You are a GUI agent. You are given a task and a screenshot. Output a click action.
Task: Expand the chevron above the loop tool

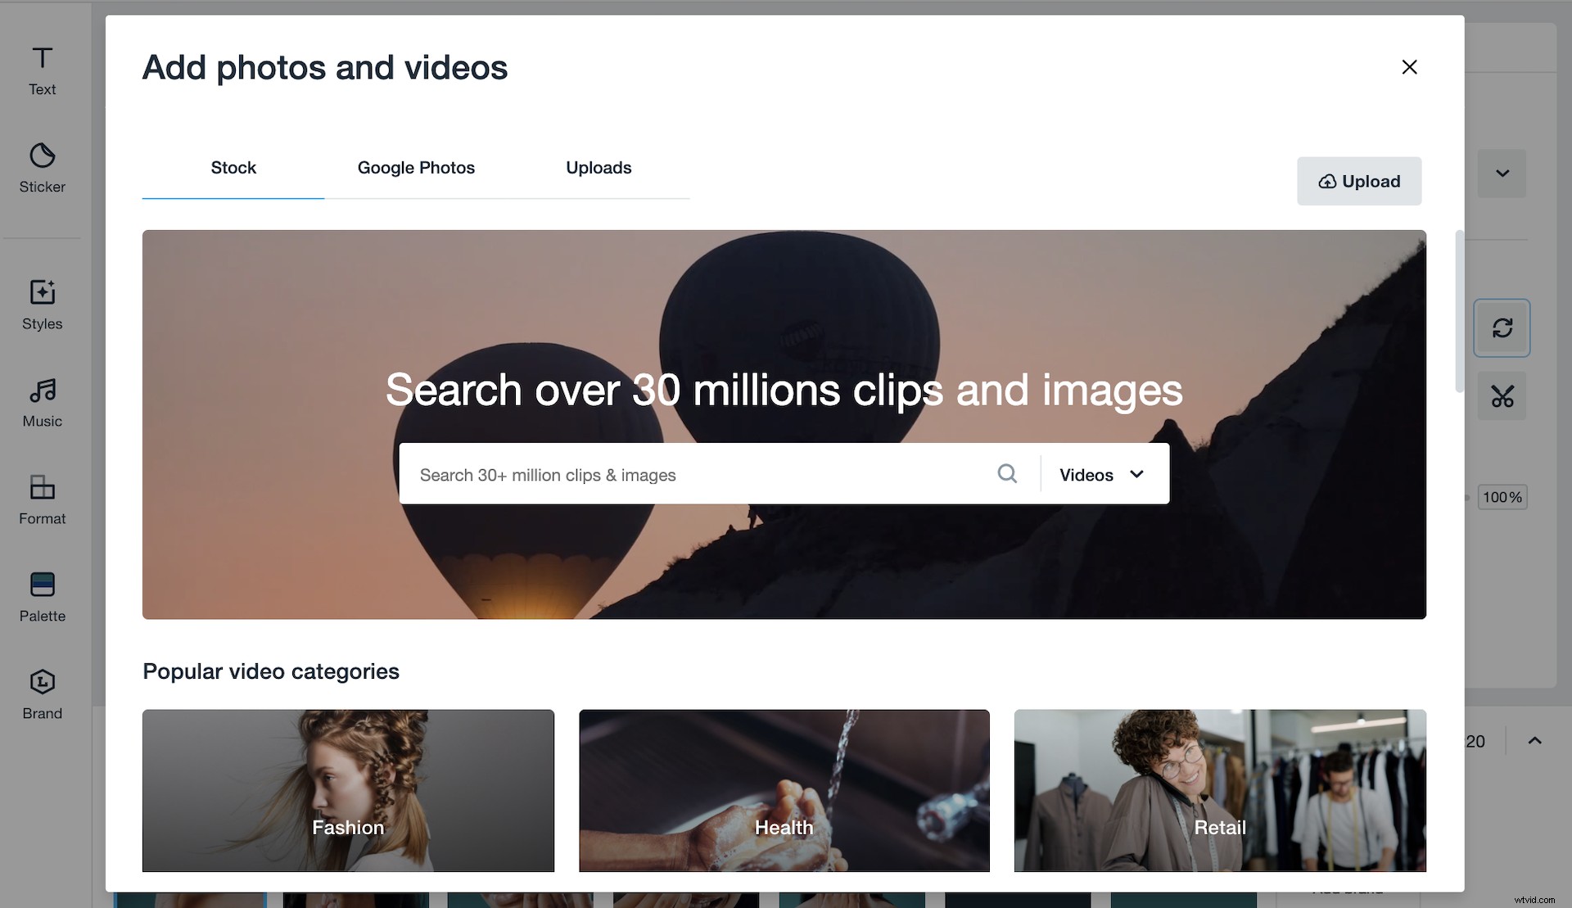(1502, 174)
